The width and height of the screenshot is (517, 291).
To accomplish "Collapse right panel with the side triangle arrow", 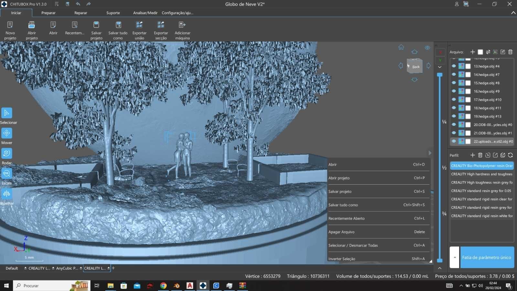I will pyautogui.click(x=430, y=153).
